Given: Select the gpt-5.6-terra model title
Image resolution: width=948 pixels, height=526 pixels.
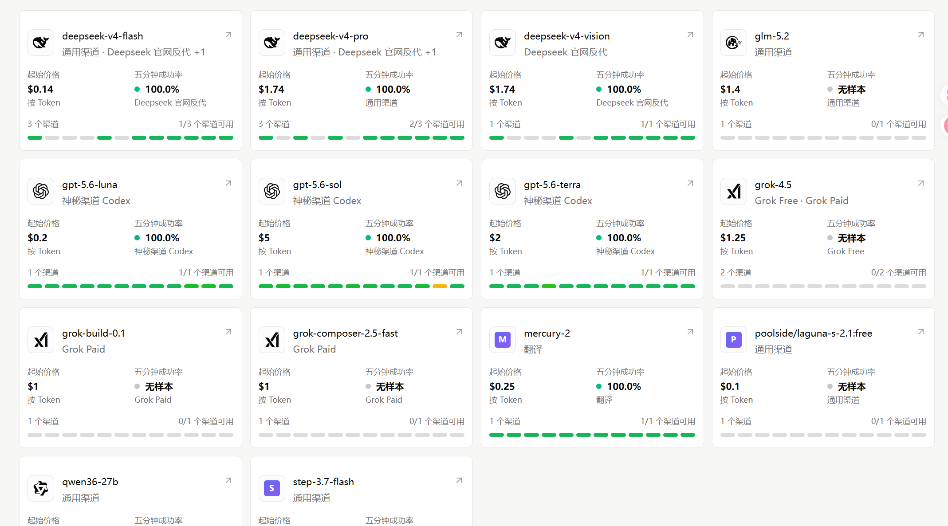Looking at the screenshot, I should (x=552, y=184).
